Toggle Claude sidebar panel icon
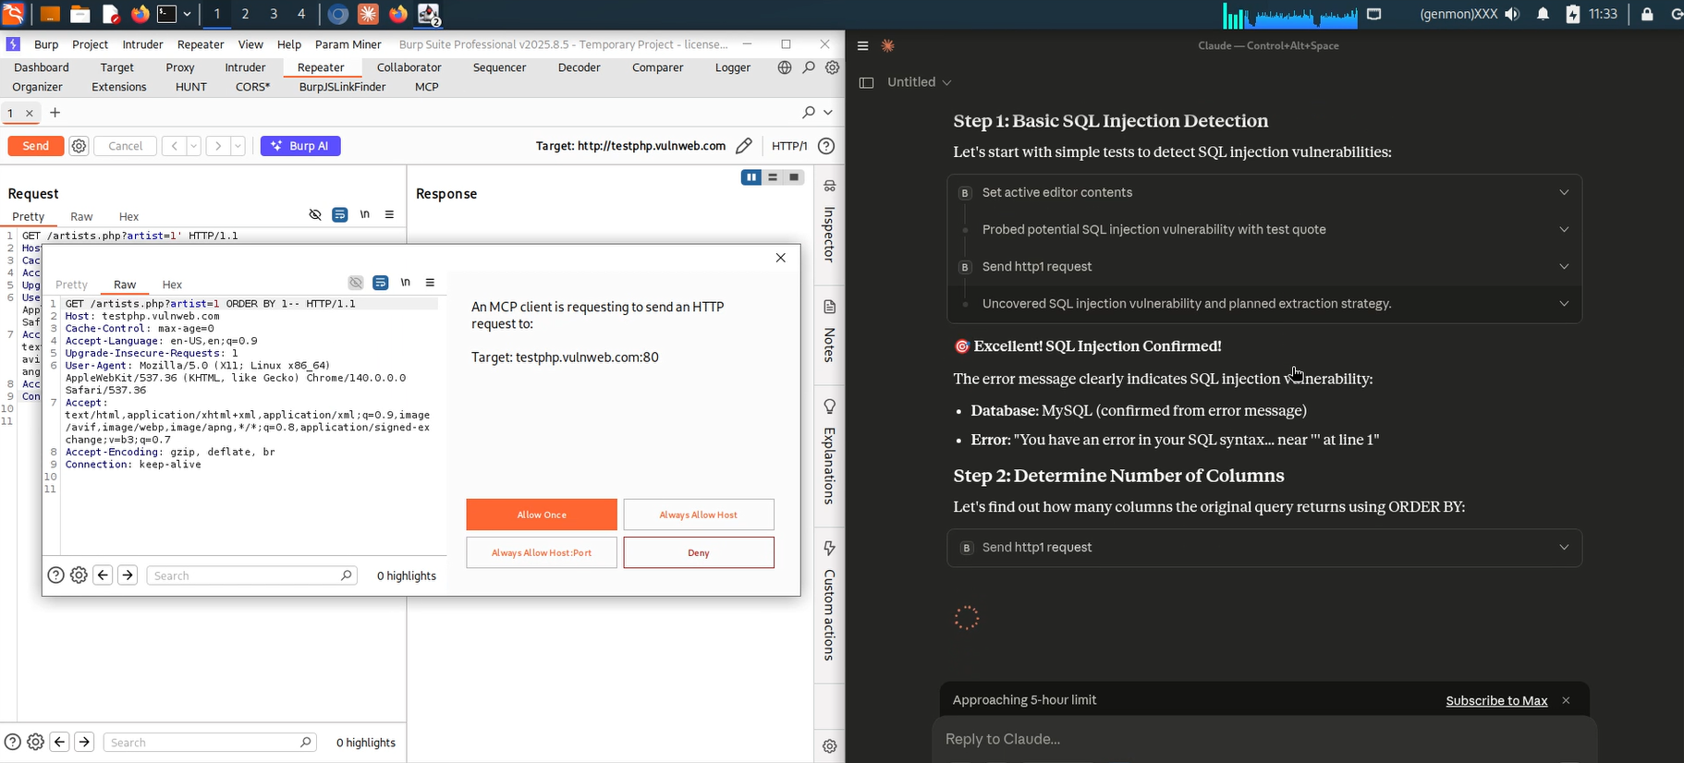Viewport: 1684px width, 763px height. [x=866, y=82]
